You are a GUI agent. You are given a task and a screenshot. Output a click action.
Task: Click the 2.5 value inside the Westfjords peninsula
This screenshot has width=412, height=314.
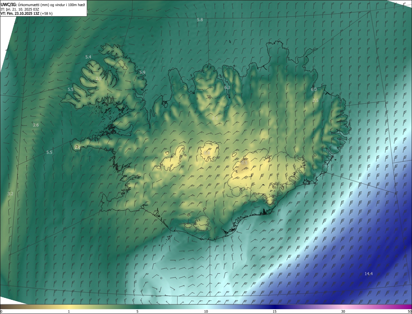(99, 79)
